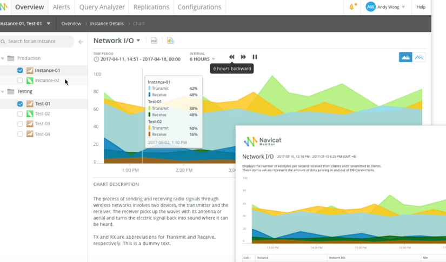446x262 pixels.
Task: Click the AW user avatar
Action: tap(370, 7)
